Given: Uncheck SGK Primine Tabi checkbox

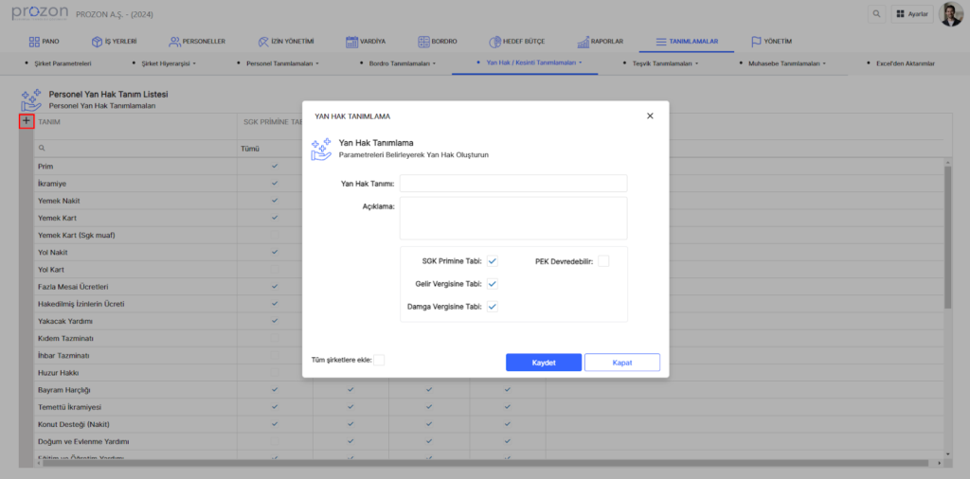Looking at the screenshot, I should [x=493, y=261].
